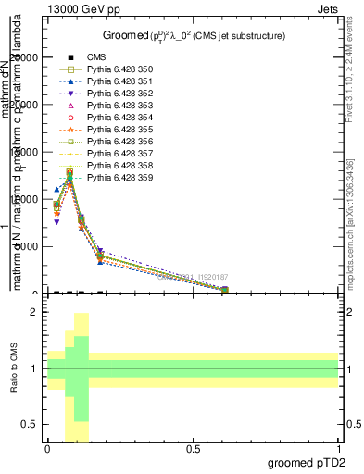364x474 pixels.
Task: Select the 'Pythia 6.428 353' legend label
Action: pos(120,106)
